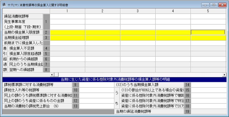Image resolution: width=229 pixels, height=117 pixels.
Task: Click input field for row 9 課税標準額に対する消費税額等
Action: point(96,85)
